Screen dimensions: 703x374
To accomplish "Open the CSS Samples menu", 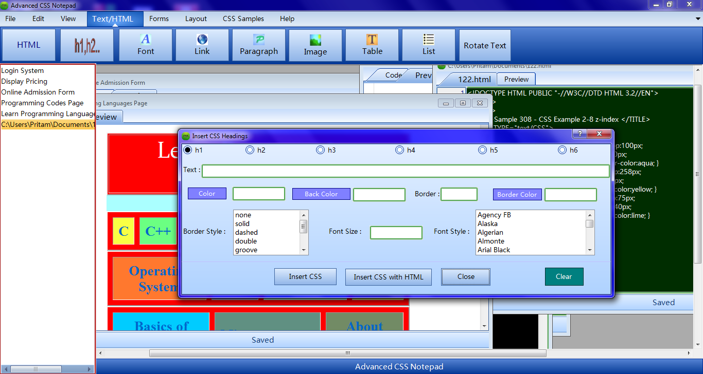I will tap(243, 18).
